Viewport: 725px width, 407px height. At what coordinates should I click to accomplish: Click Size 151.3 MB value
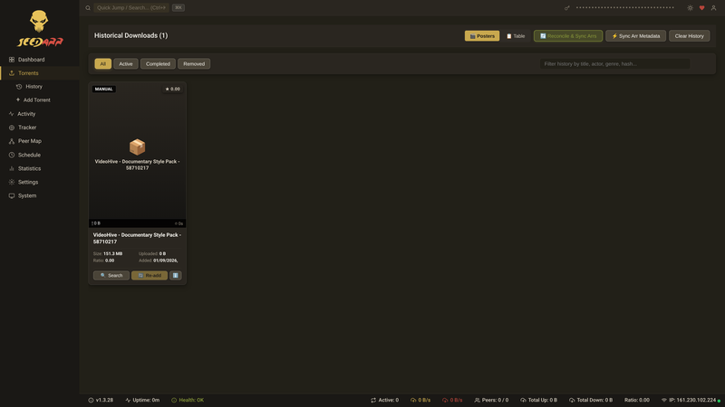[x=112, y=254]
